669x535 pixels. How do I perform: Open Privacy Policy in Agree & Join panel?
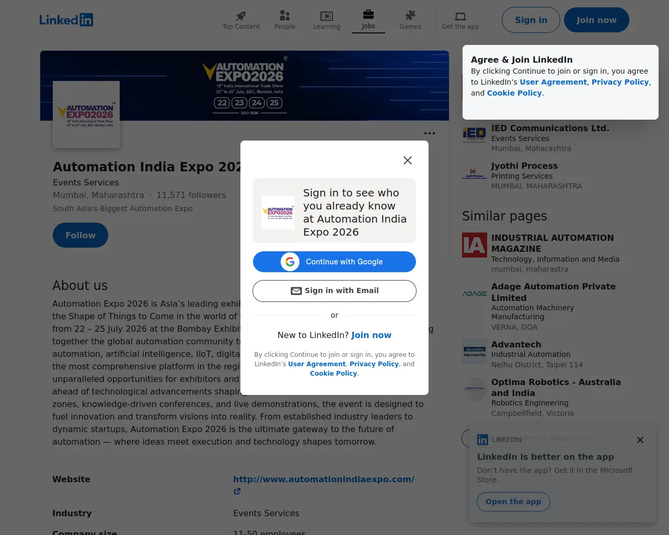[620, 82]
